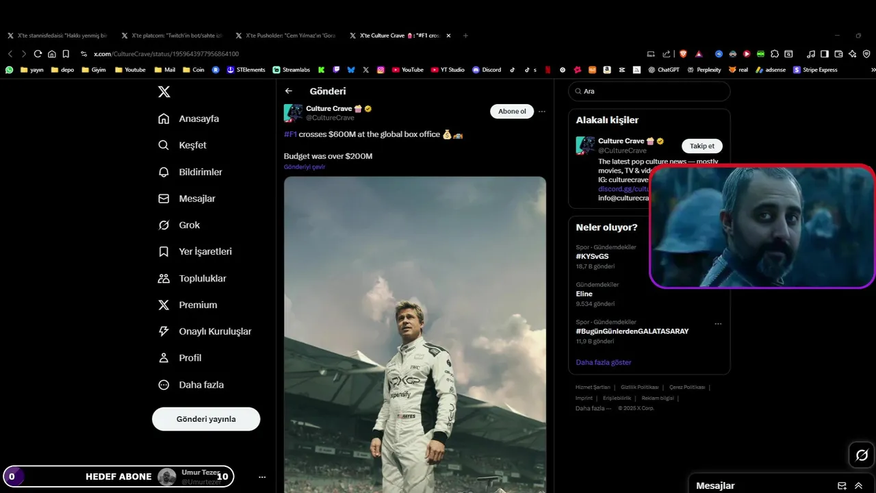Expand the Daha fazla footer menu
This screenshot has width=876, height=493.
point(593,408)
